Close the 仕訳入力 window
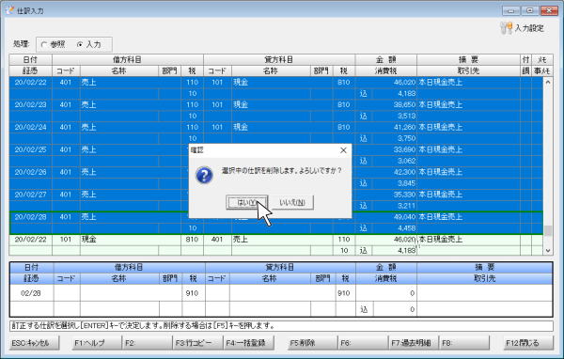The image size is (564, 359). point(549,10)
